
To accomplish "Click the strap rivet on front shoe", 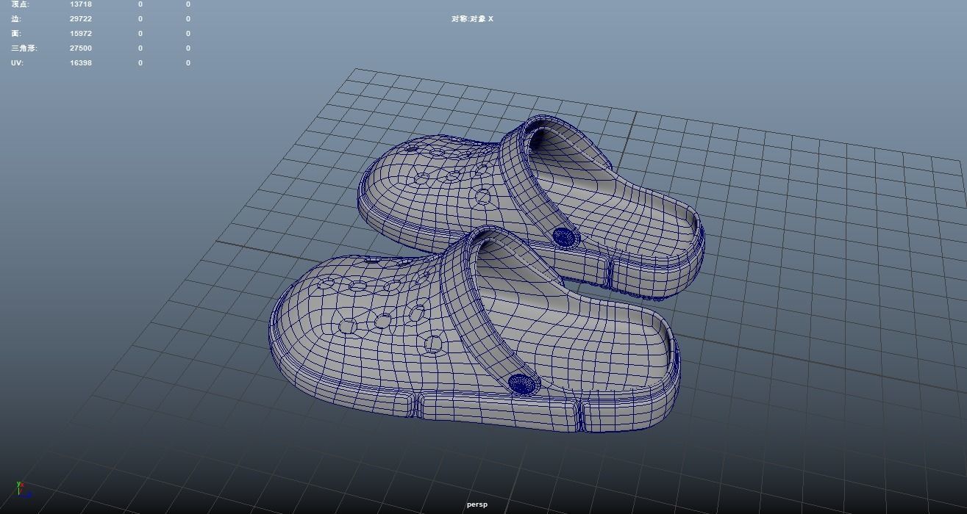I will coord(523,383).
